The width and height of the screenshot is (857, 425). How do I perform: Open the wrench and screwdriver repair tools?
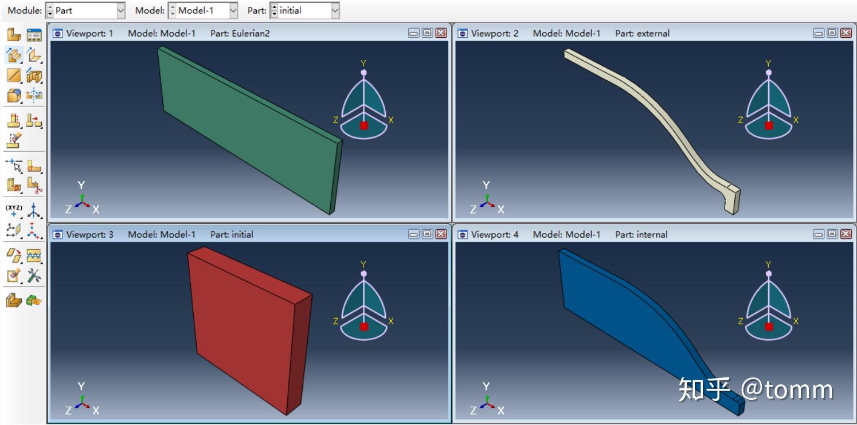pyautogui.click(x=34, y=276)
